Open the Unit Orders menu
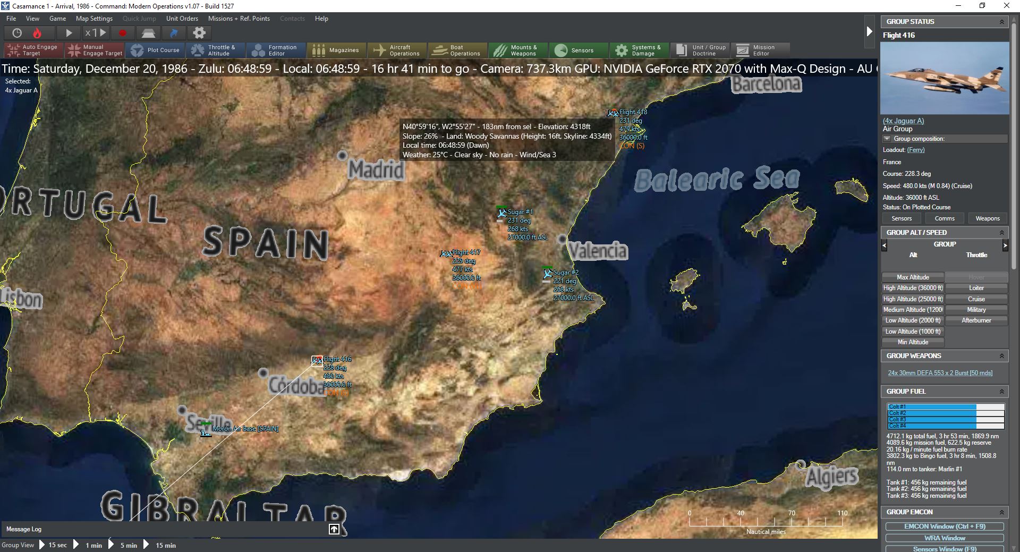 point(182,18)
